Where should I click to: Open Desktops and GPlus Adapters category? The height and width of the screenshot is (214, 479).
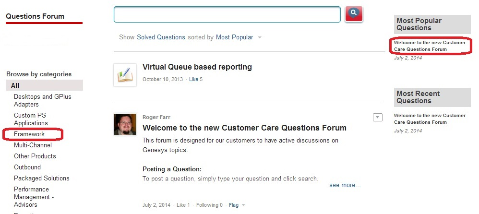pyautogui.click(x=42, y=100)
